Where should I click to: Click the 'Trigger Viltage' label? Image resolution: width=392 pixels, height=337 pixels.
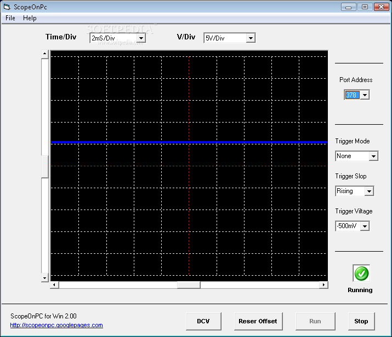(x=354, y=211)
